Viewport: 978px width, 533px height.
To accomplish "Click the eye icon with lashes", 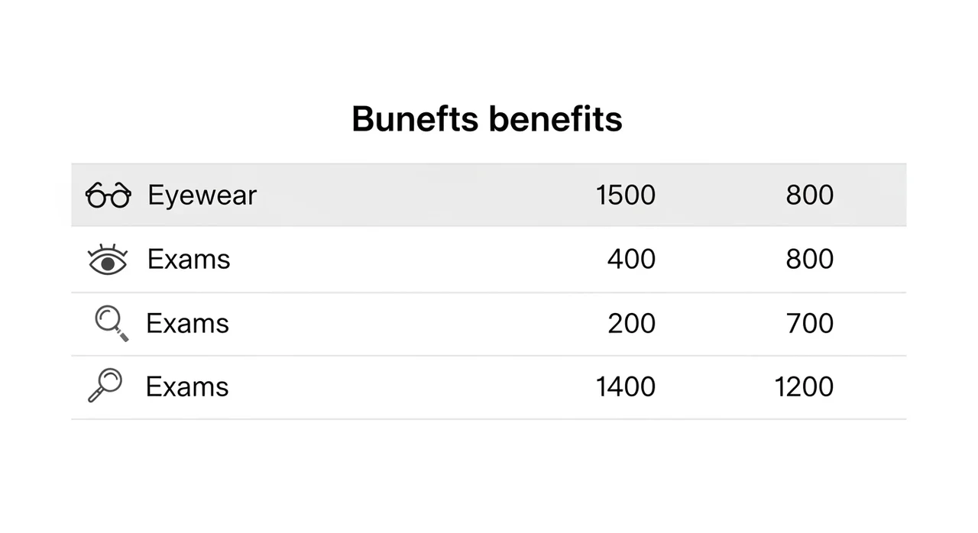I will click(108, 260).
